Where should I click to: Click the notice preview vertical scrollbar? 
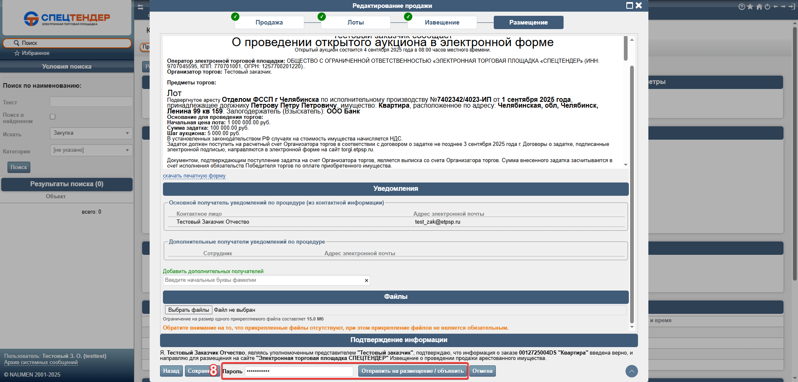point(626,48)
